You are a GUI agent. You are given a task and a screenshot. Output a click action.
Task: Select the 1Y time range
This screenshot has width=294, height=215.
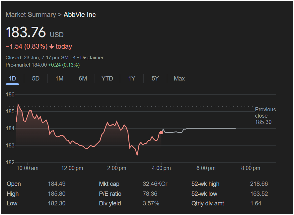click(x=132, y=79)
